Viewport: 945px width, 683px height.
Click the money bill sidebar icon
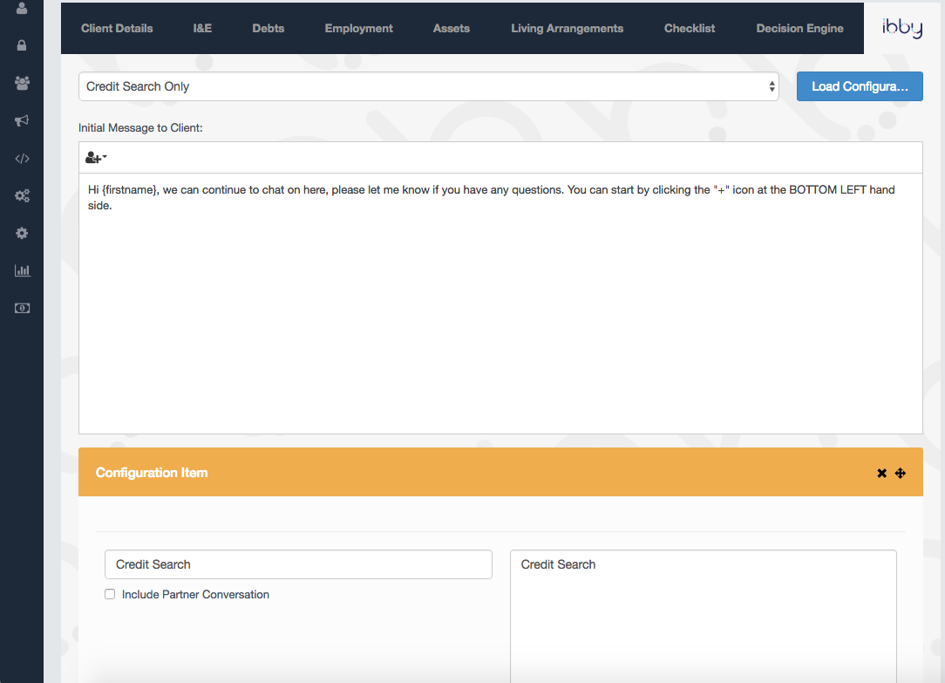point(22,309)
